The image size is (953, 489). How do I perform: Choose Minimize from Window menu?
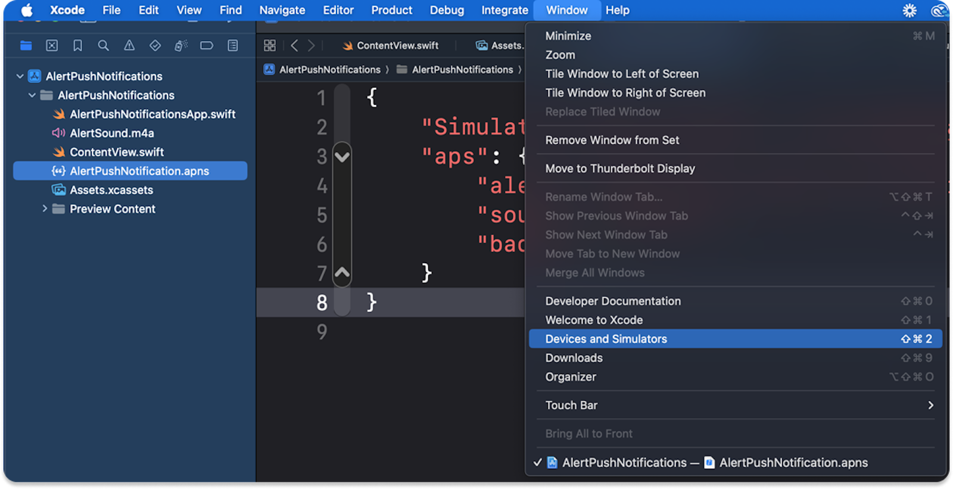pyautogui.click(x=736, y=36)
